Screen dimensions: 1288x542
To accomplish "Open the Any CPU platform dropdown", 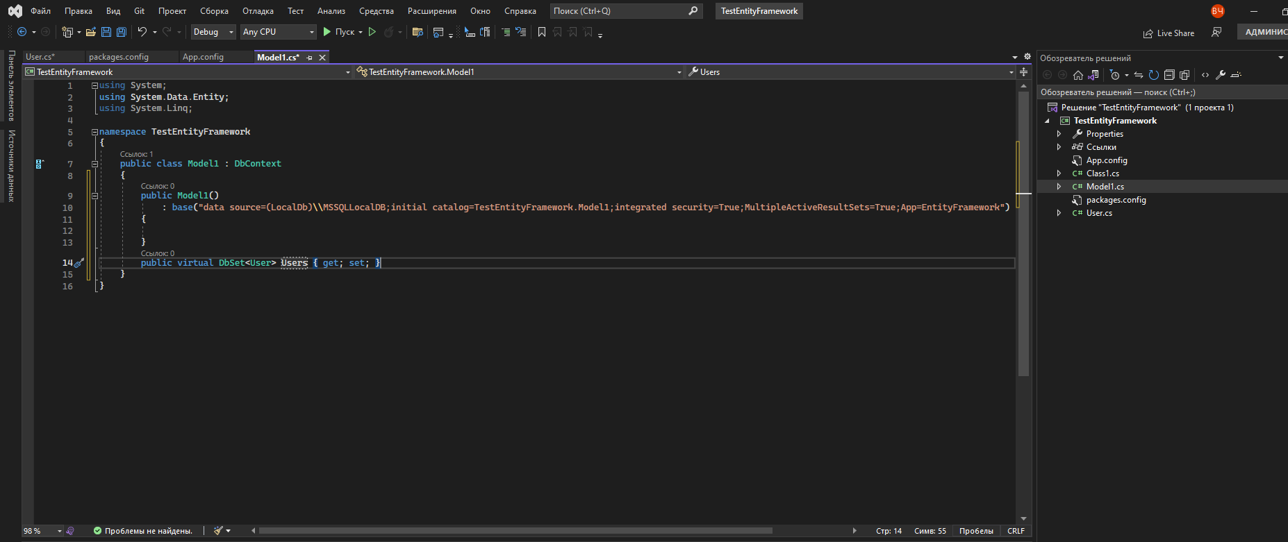I will coord(278,32).
